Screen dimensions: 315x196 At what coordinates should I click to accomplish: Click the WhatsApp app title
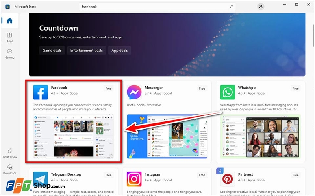pos(247,88)
